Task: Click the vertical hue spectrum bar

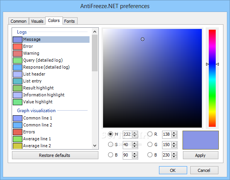Action: click(x=212, y=78)
